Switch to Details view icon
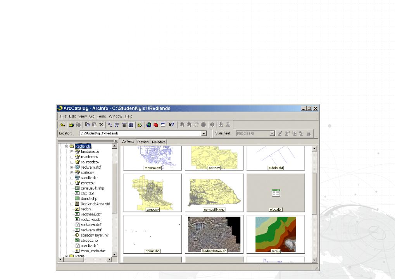395x279 pixels. pos(124,125)
